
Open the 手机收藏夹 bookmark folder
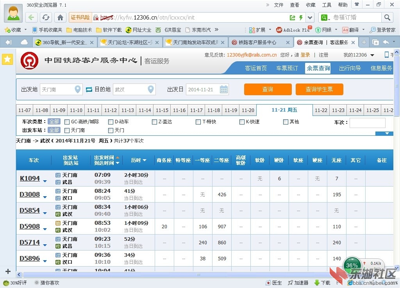47,30
